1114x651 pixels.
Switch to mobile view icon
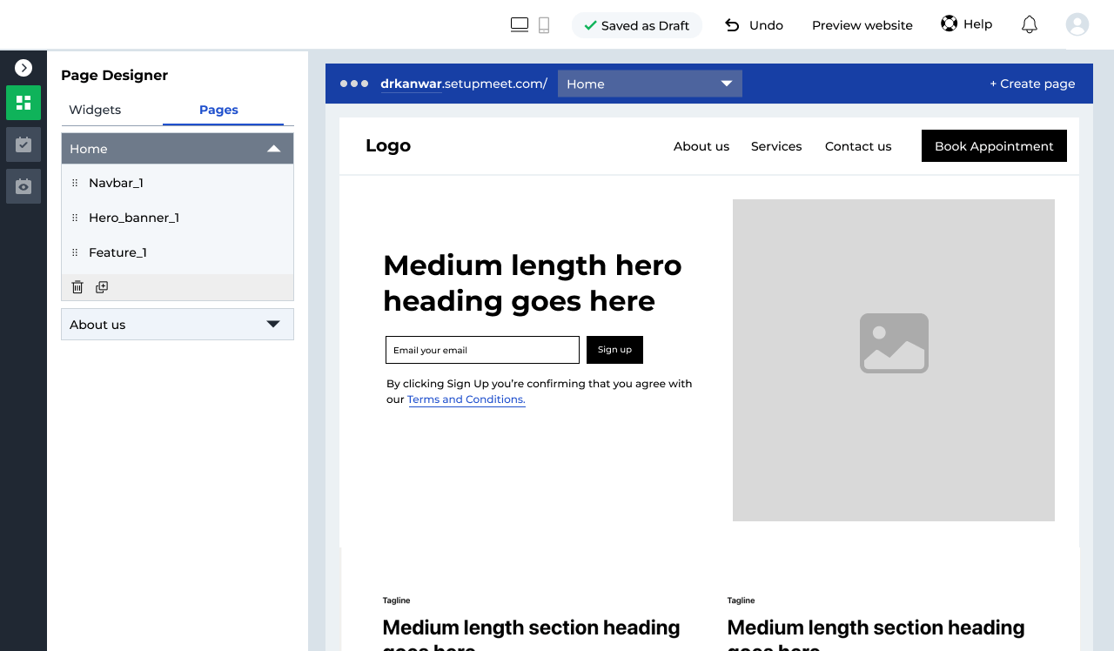coord(544,25)
